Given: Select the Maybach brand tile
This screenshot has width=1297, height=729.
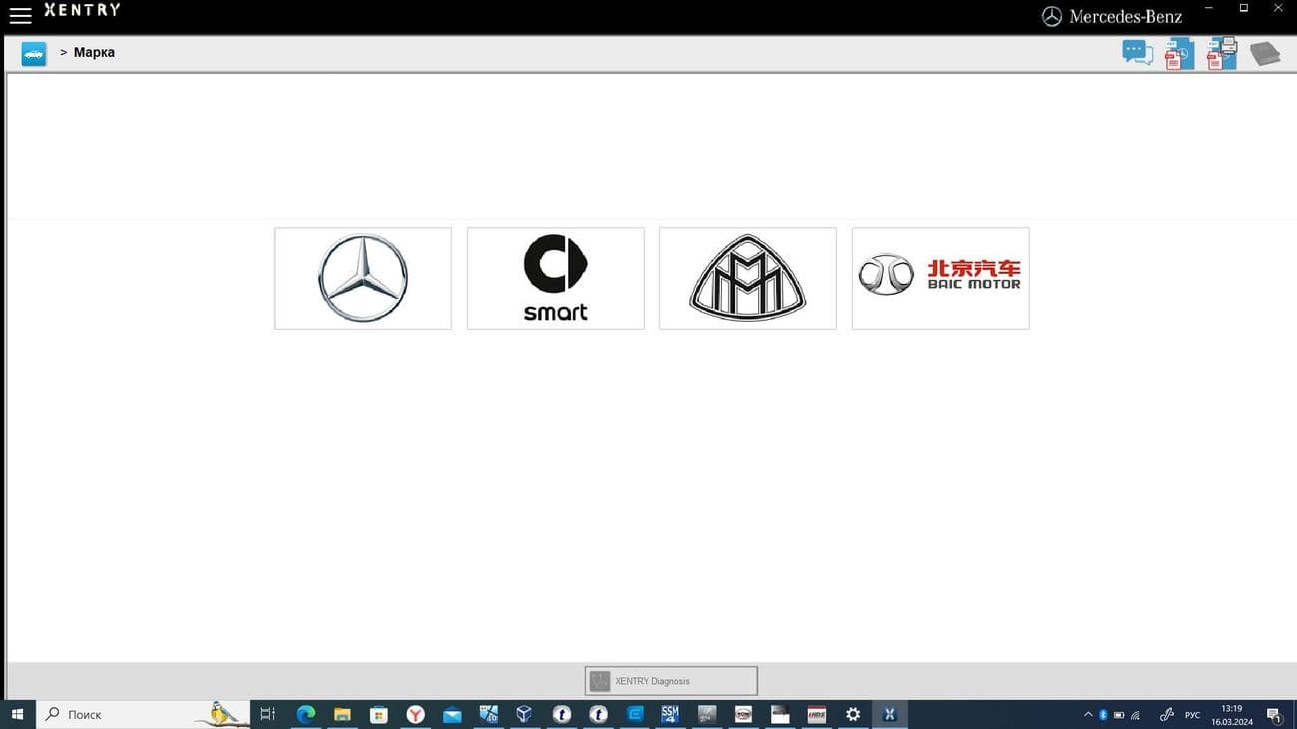Looking at the screenshot, I should 748,278.
